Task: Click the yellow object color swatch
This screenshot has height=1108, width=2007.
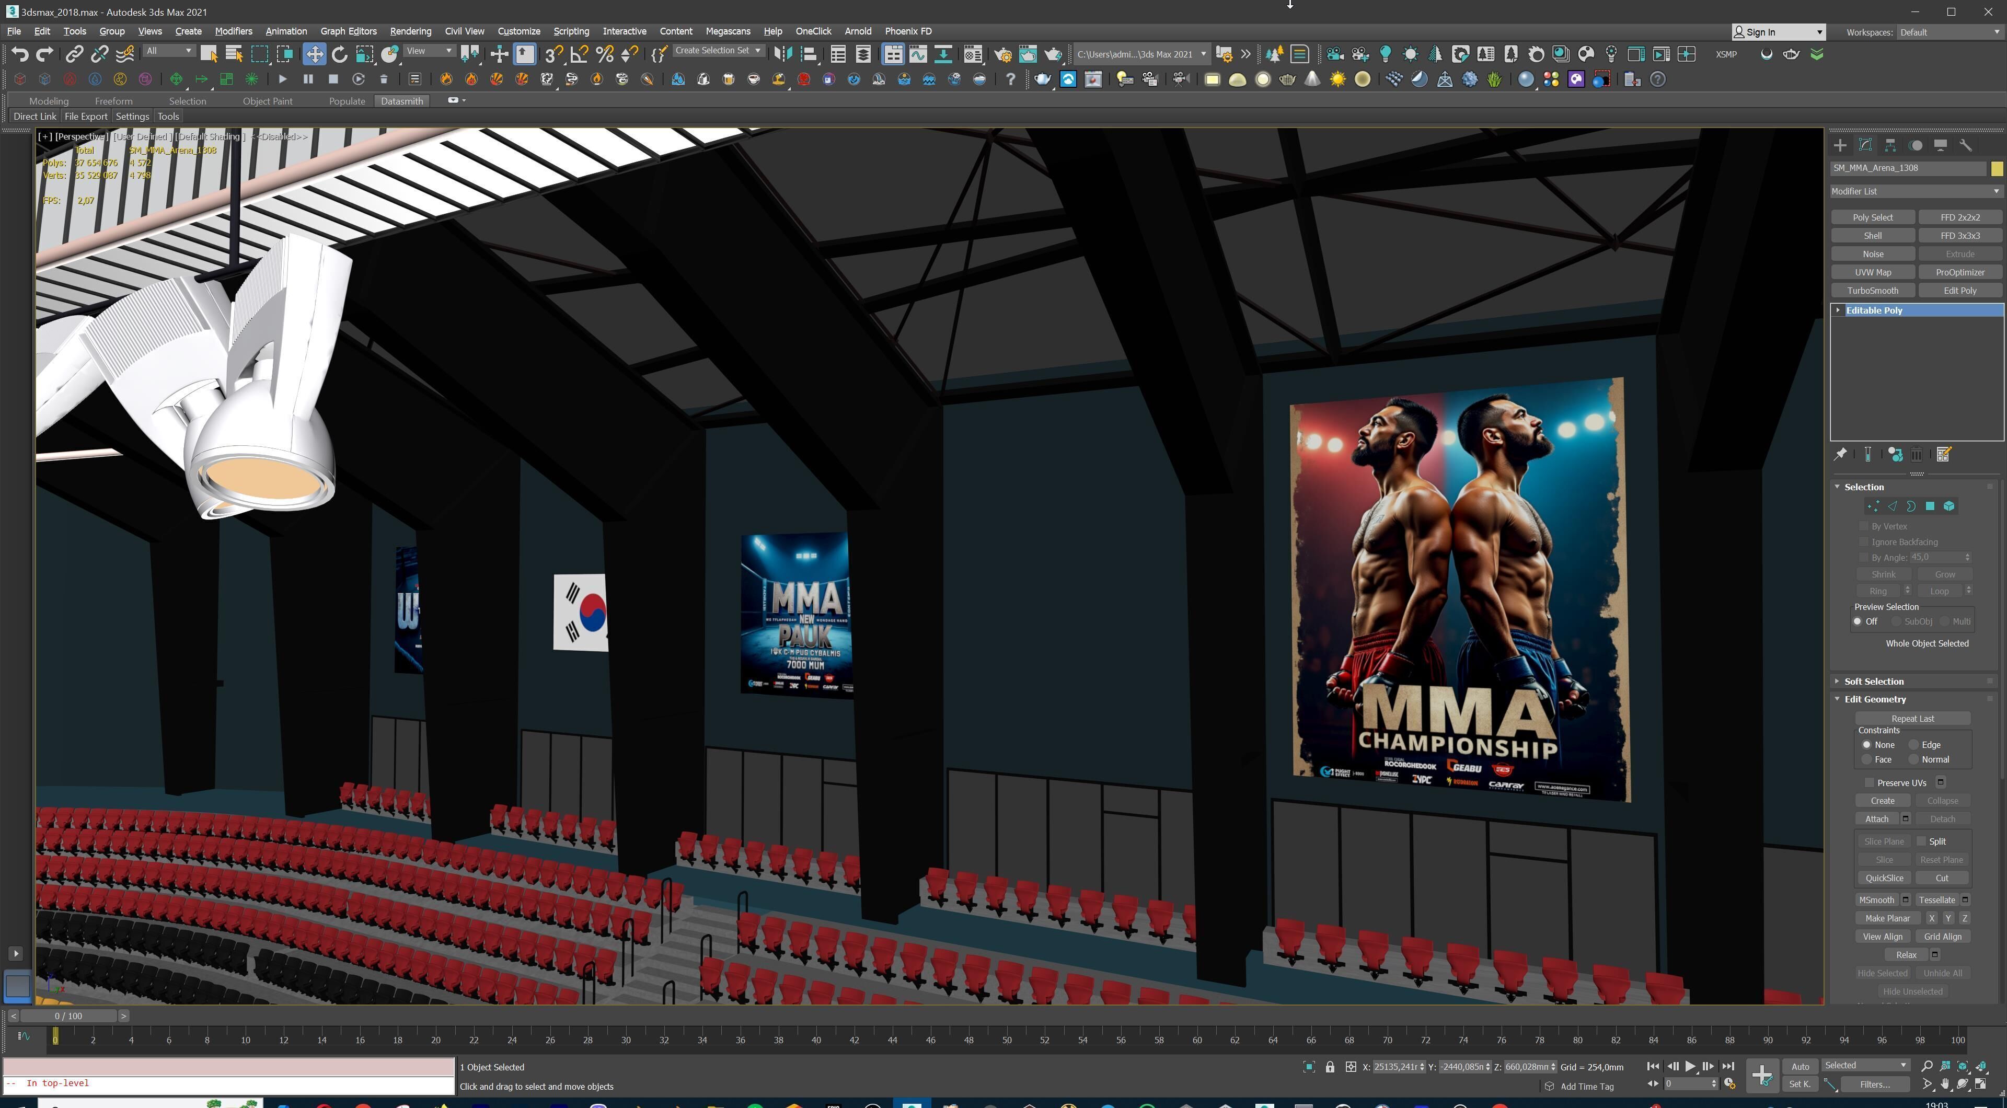Action: click(1996, 168)
